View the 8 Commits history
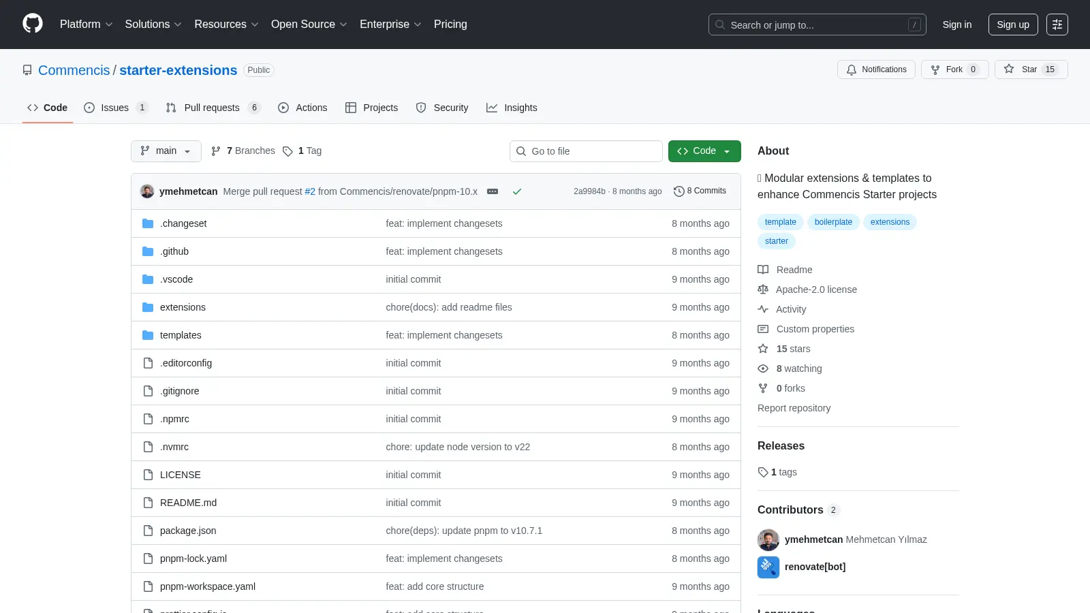 point(700,191)
